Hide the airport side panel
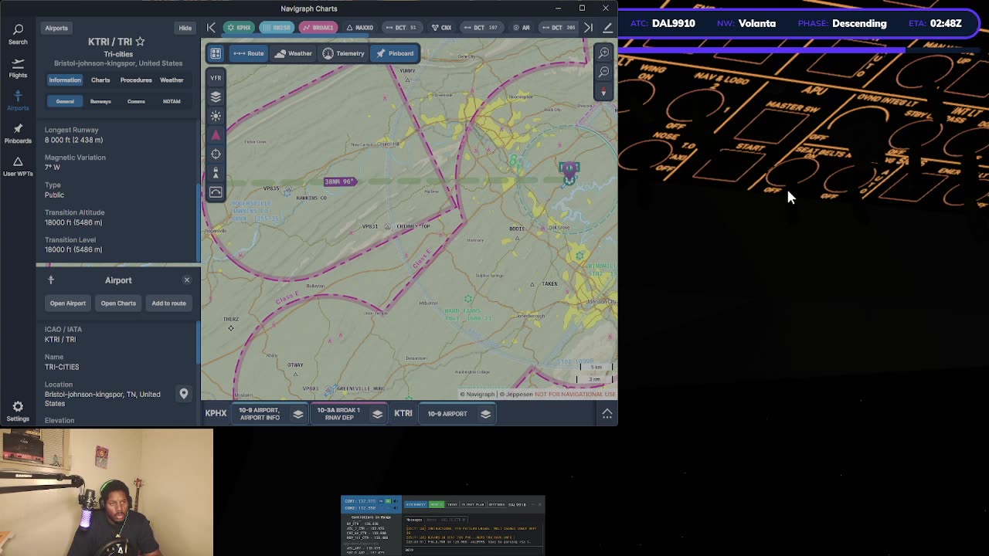Viewport: 989px width, 556px height. click(x=185, y=28)
